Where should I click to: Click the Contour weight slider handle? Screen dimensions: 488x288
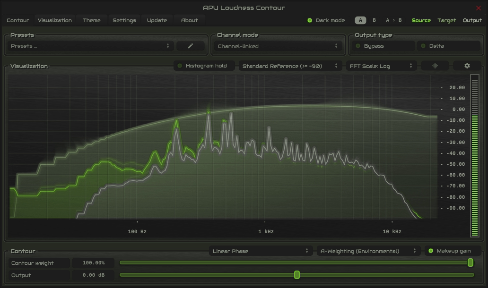point(471,263)
